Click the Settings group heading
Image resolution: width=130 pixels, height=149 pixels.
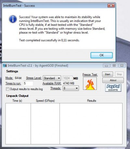pyautogui.click(x=12, y=71)
